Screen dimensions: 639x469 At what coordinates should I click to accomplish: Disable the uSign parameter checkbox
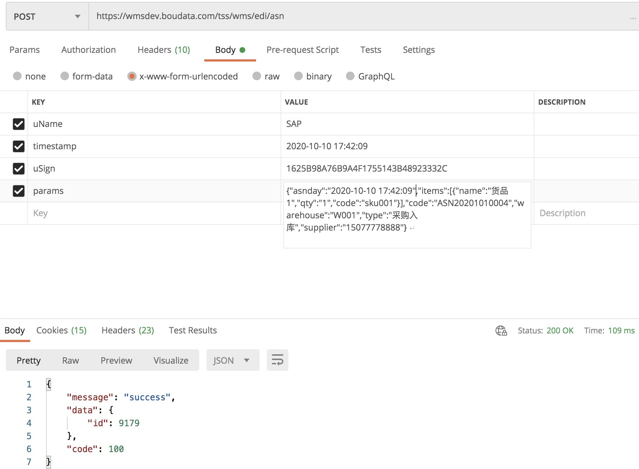click(19, 169)
